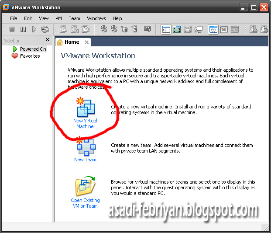
Task: Close the Home tab
Action: coord(86,42)
